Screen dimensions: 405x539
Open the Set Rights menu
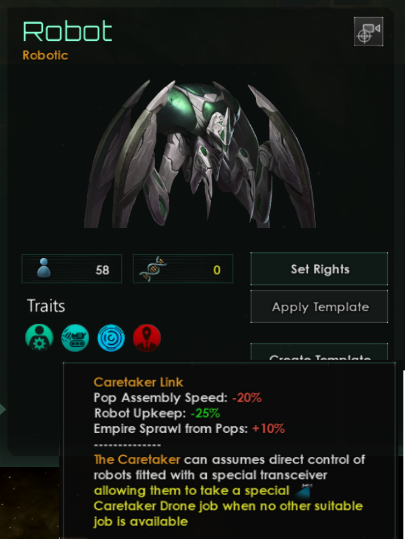point(320,269)
